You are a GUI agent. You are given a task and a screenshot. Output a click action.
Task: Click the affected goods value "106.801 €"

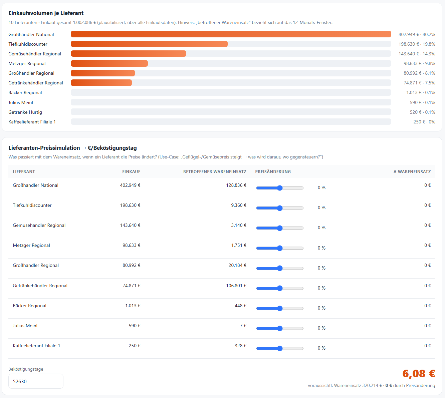236,286
